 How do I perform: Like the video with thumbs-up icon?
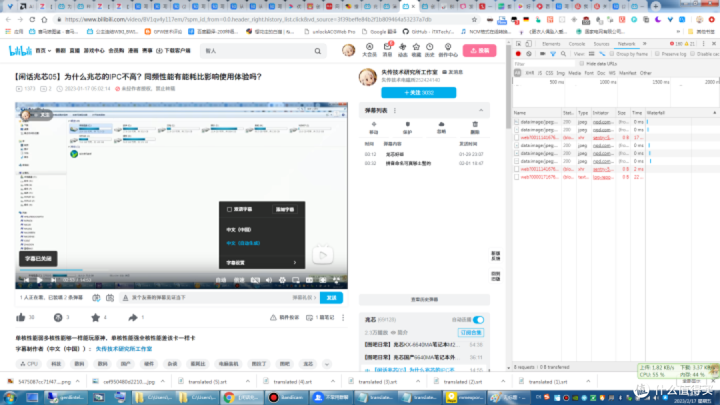[21, 317]
